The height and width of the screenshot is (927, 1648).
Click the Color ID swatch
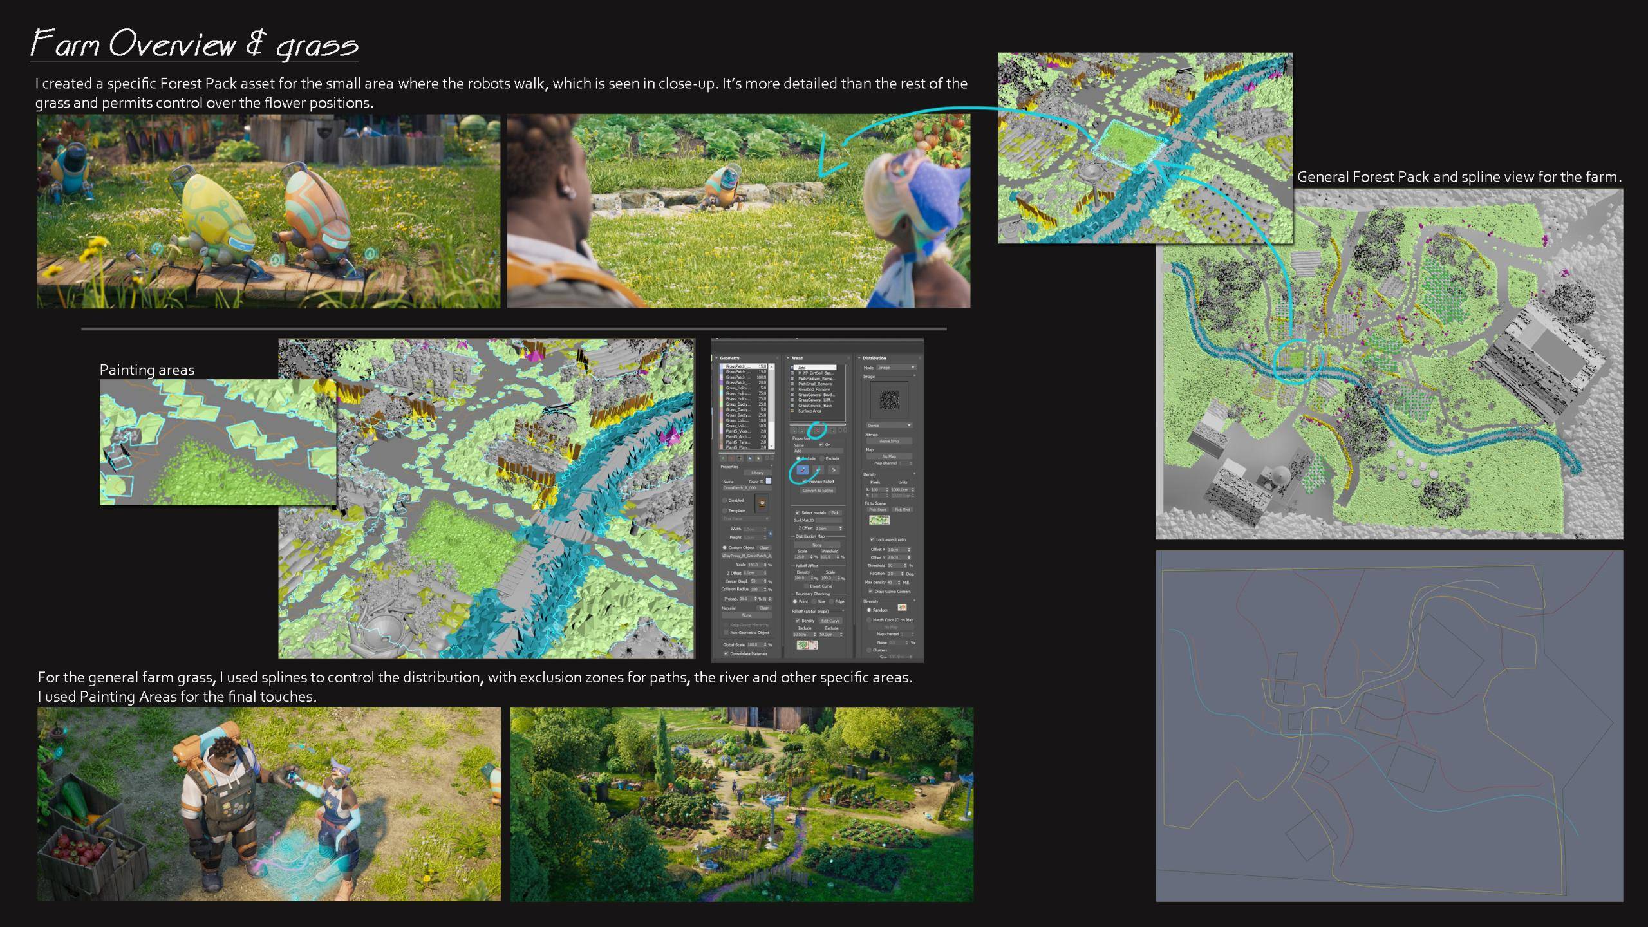pos(769,481)
